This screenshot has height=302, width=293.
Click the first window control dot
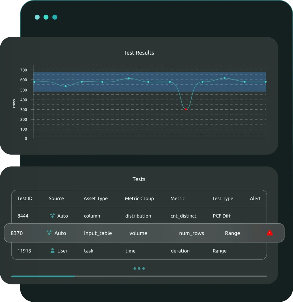[37, 17]
